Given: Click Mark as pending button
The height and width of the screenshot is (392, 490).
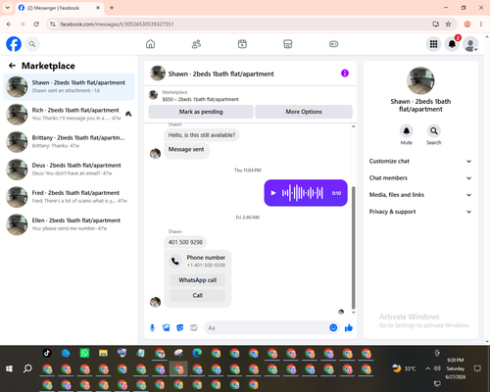Looking at the screenshot, I should [201, 112].
